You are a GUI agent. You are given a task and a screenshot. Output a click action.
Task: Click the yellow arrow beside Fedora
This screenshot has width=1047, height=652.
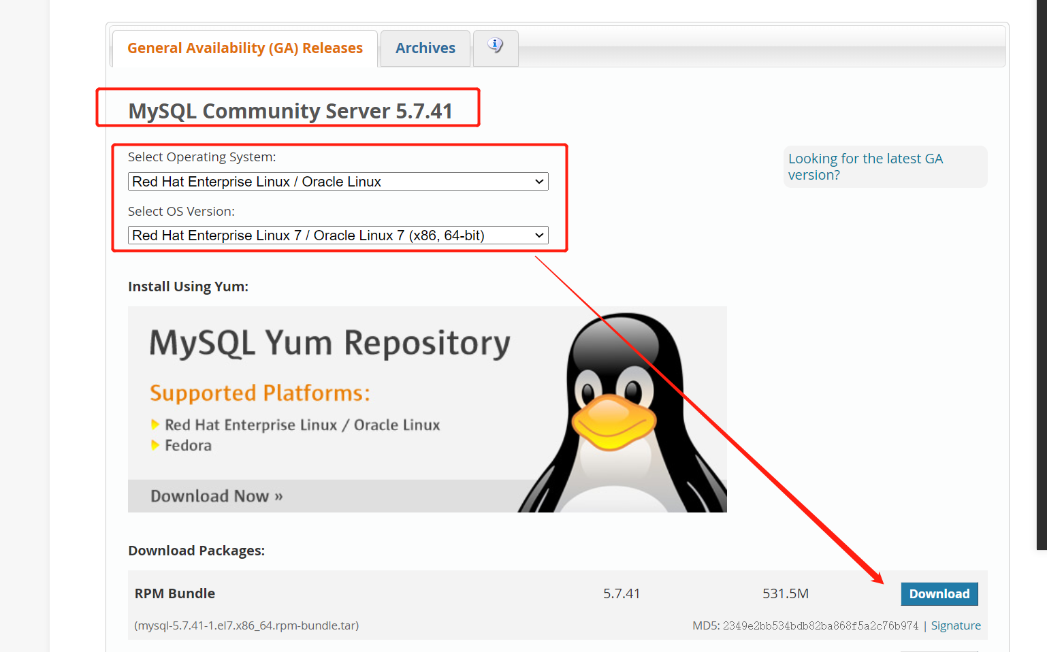(x=155, y=445)
